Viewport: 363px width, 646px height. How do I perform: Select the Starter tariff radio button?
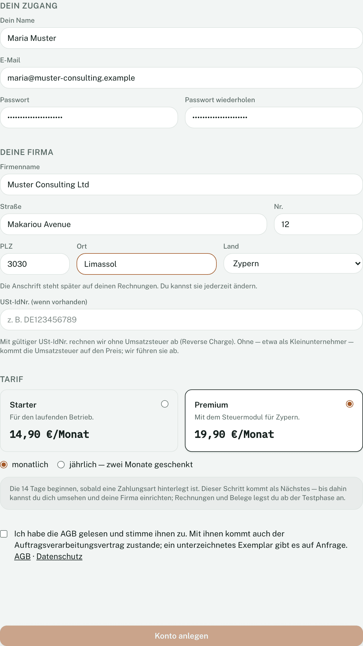coord(165,404)
